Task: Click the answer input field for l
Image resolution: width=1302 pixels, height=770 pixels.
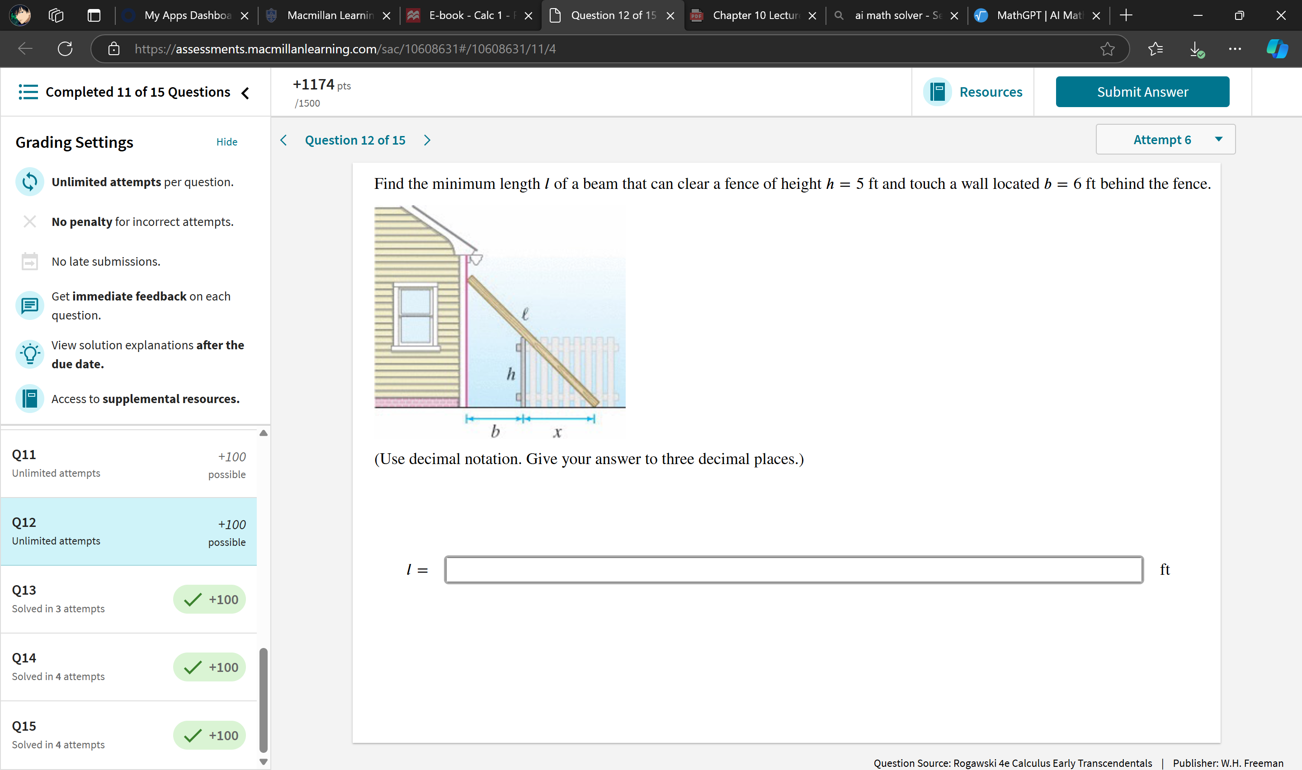Action: point(793,570)
